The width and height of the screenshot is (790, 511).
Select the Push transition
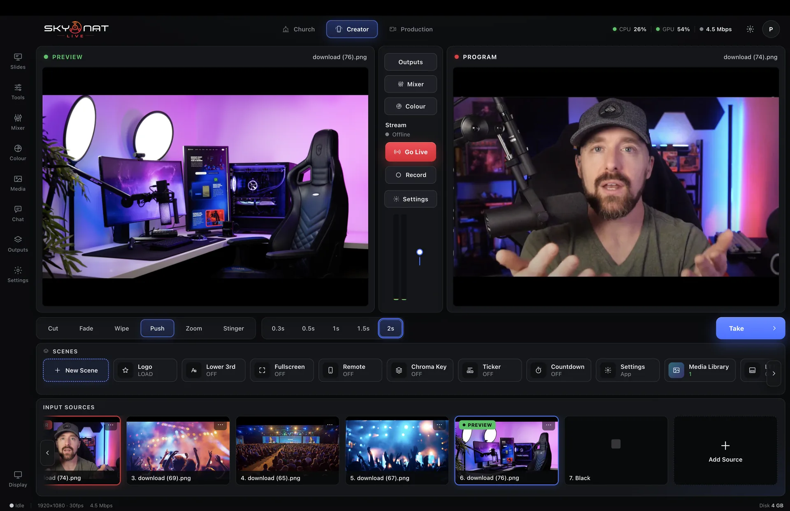(x=157, y=328)
